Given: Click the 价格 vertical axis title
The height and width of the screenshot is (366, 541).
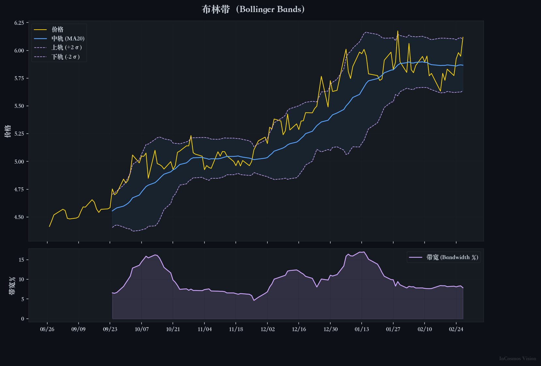Looking at the screenshot, I should click(x=8, y=131).
